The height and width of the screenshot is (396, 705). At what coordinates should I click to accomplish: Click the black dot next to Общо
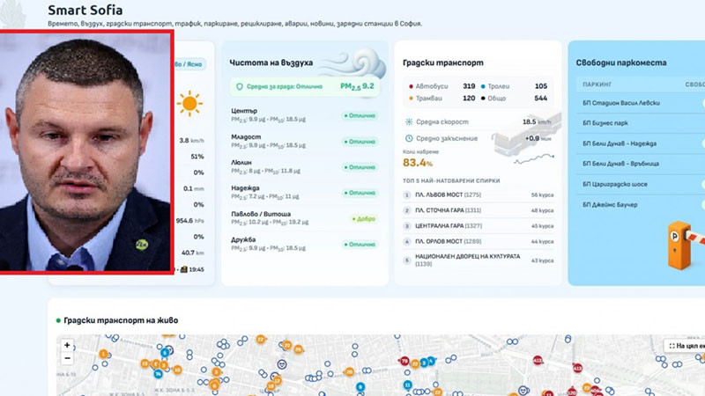[x=483, y=99]
